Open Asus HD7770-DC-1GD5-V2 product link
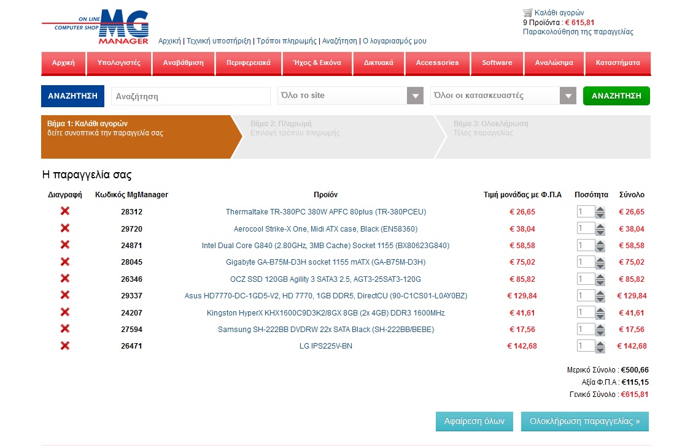The image size is (693, 446). [326, 295]
